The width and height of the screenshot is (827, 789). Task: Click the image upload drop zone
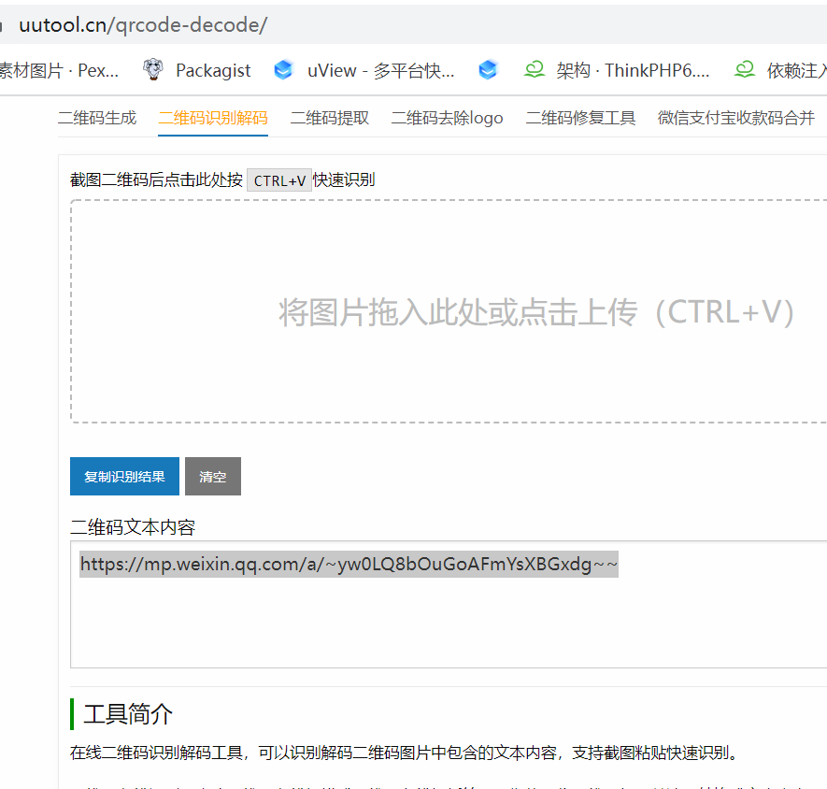click(447, 311)
